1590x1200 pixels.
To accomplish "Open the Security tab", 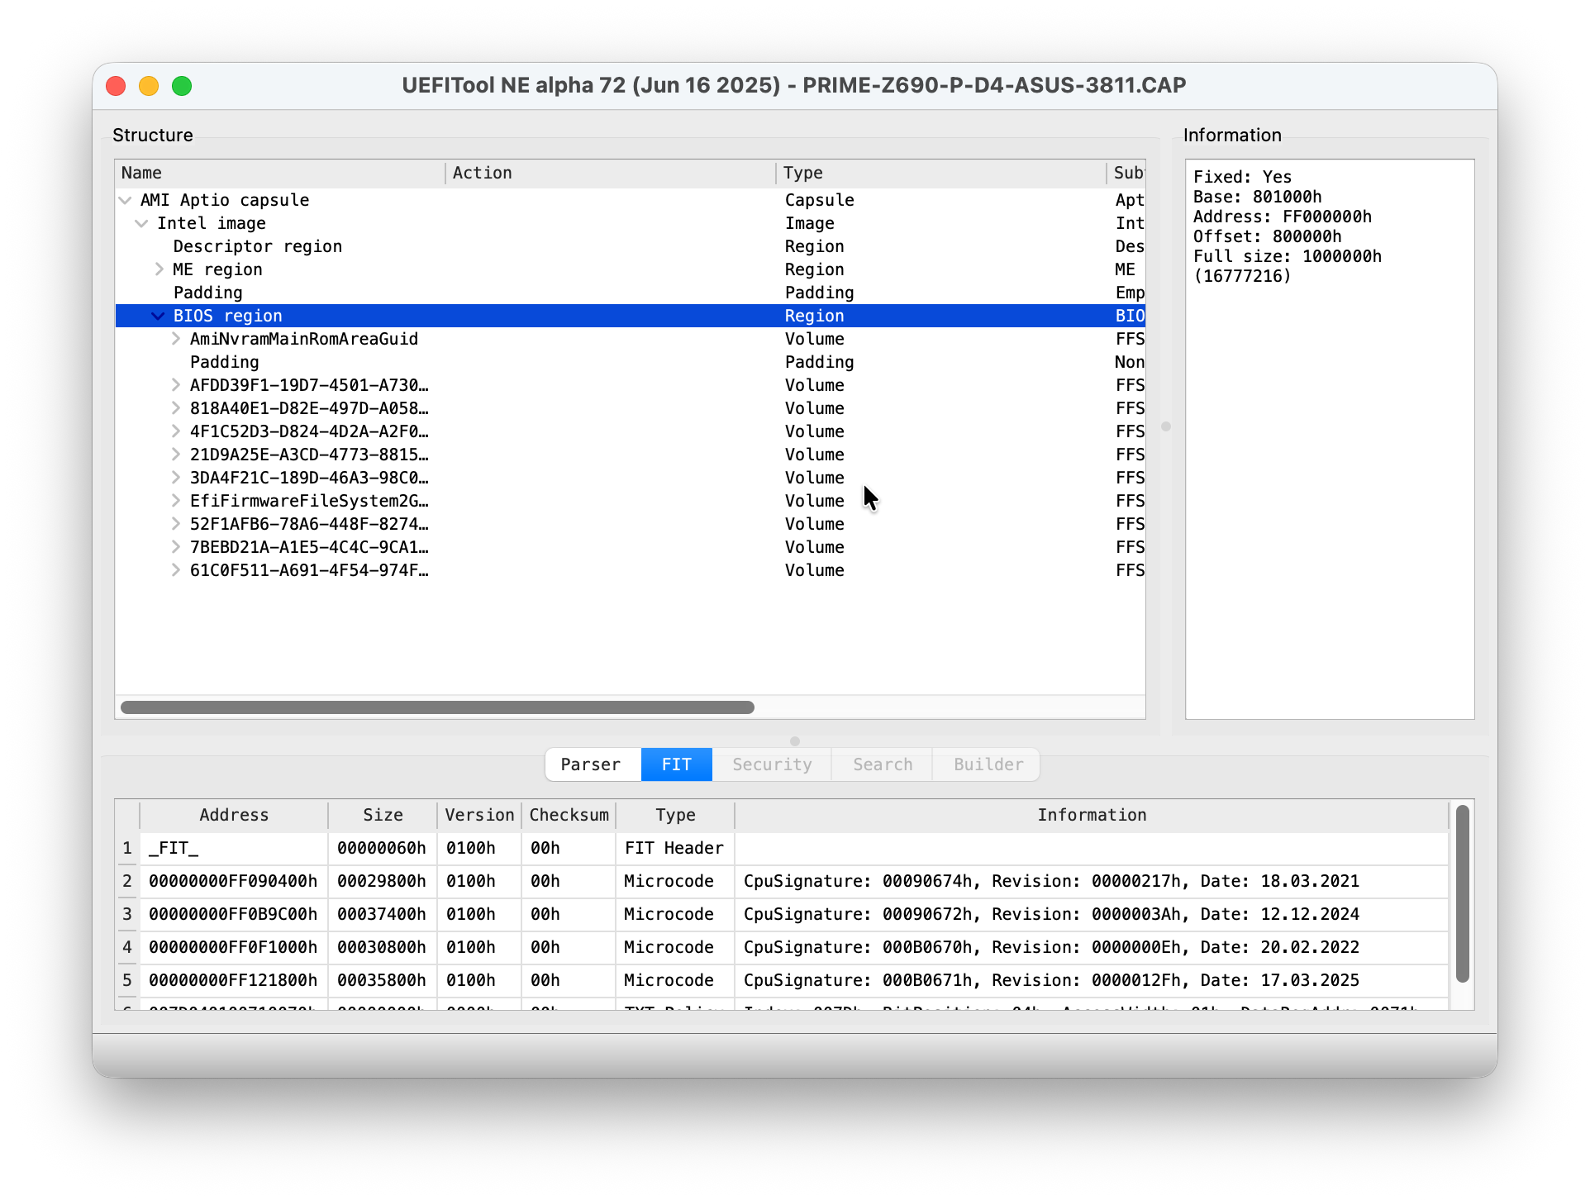I will [770, 764].
